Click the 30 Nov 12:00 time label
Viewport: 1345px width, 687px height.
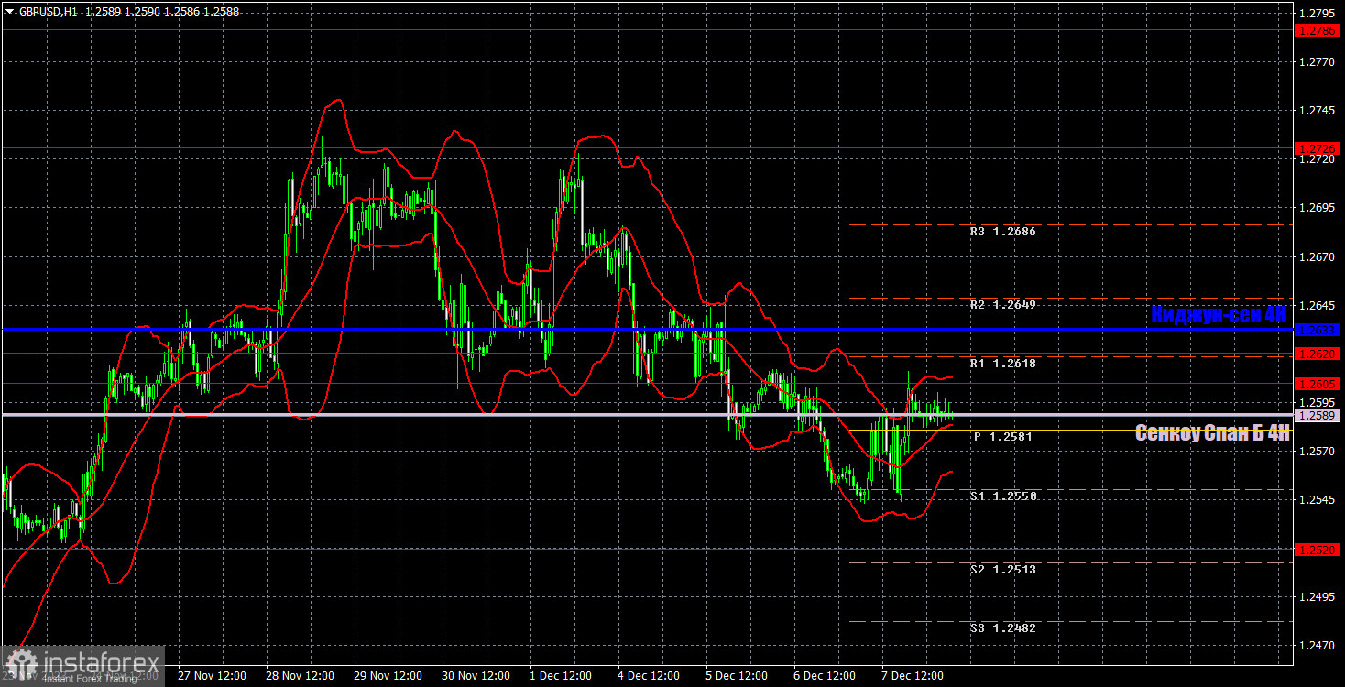click(x=476, y=676)
